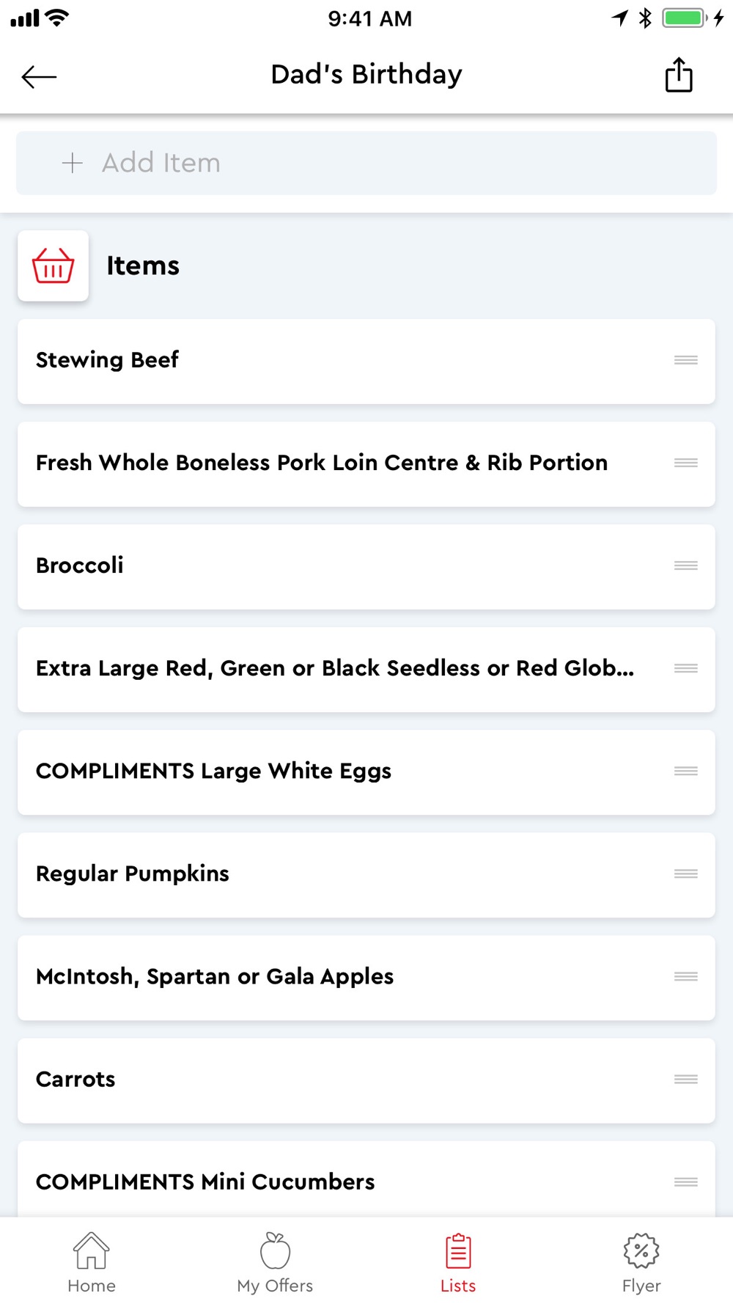Screen dimensions: 733x1304
Task: Click the drag handle beside Stewing Beef
Action: pyautogui.click(x=685, y=360)
